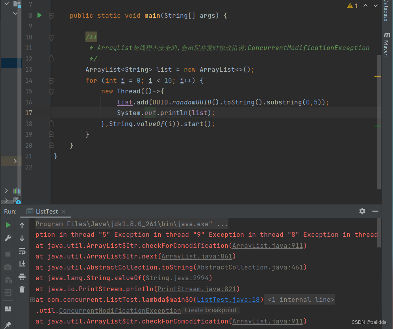Toggle the Run panel layout icon
The width and height of the screenshot is (393, 329).
(x=8, y=309)
